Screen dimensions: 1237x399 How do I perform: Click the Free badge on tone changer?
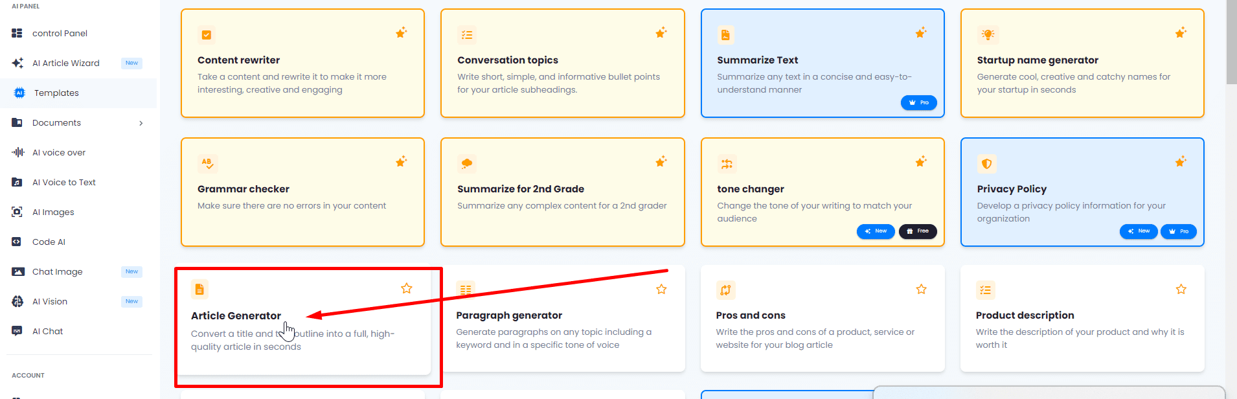[918, 231]
